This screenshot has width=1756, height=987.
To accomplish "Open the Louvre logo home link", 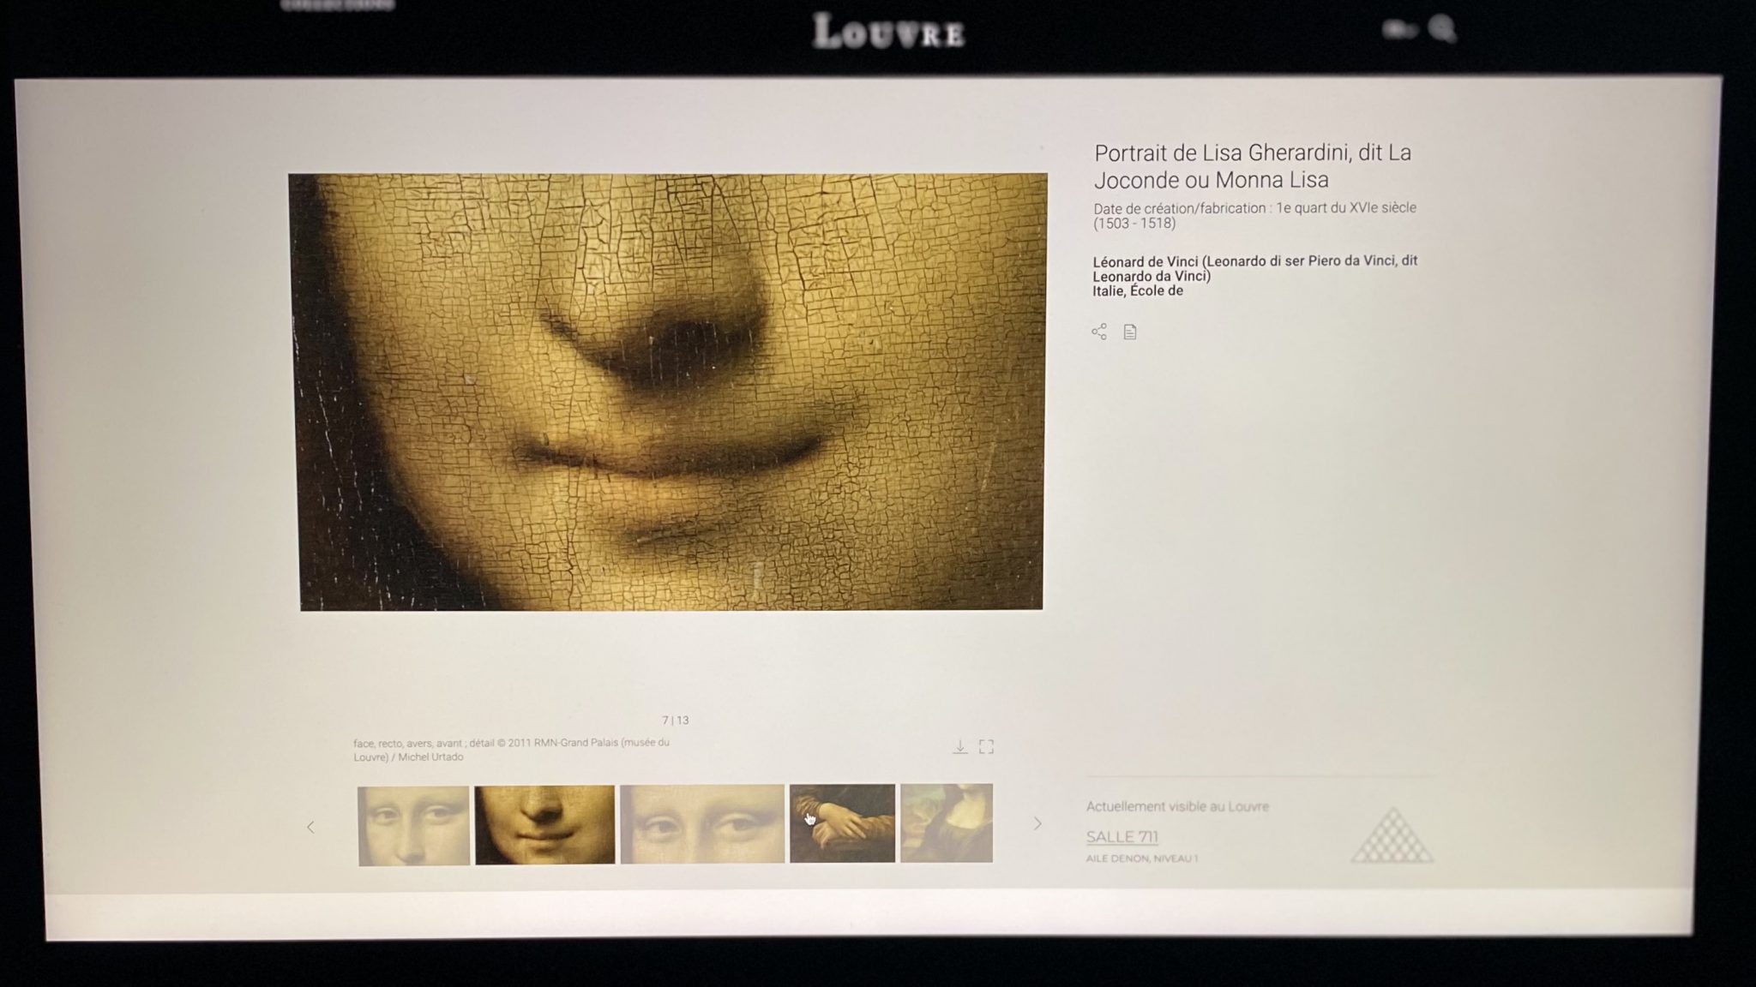I will coord(888,32).
